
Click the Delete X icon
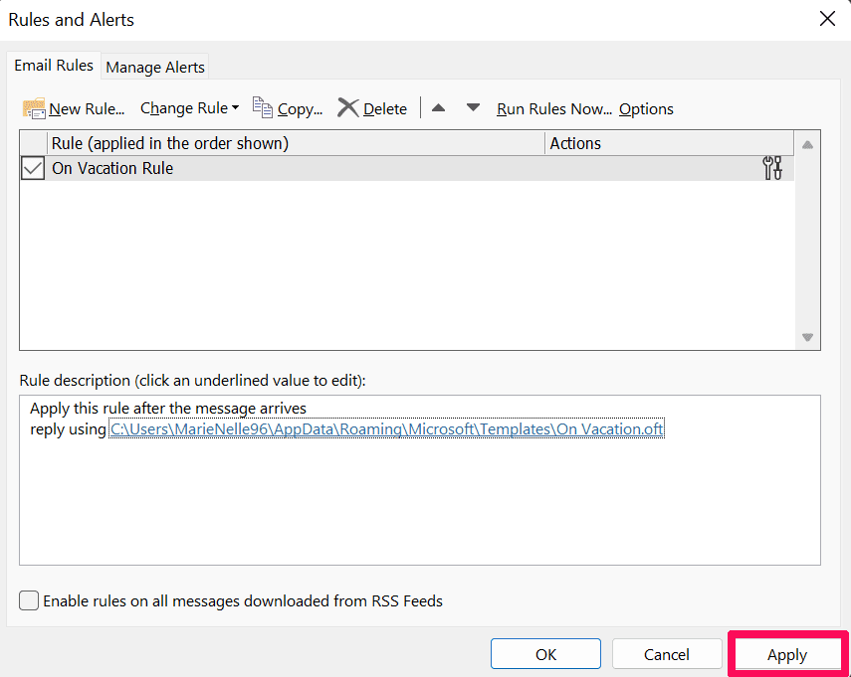pos(347,108)
